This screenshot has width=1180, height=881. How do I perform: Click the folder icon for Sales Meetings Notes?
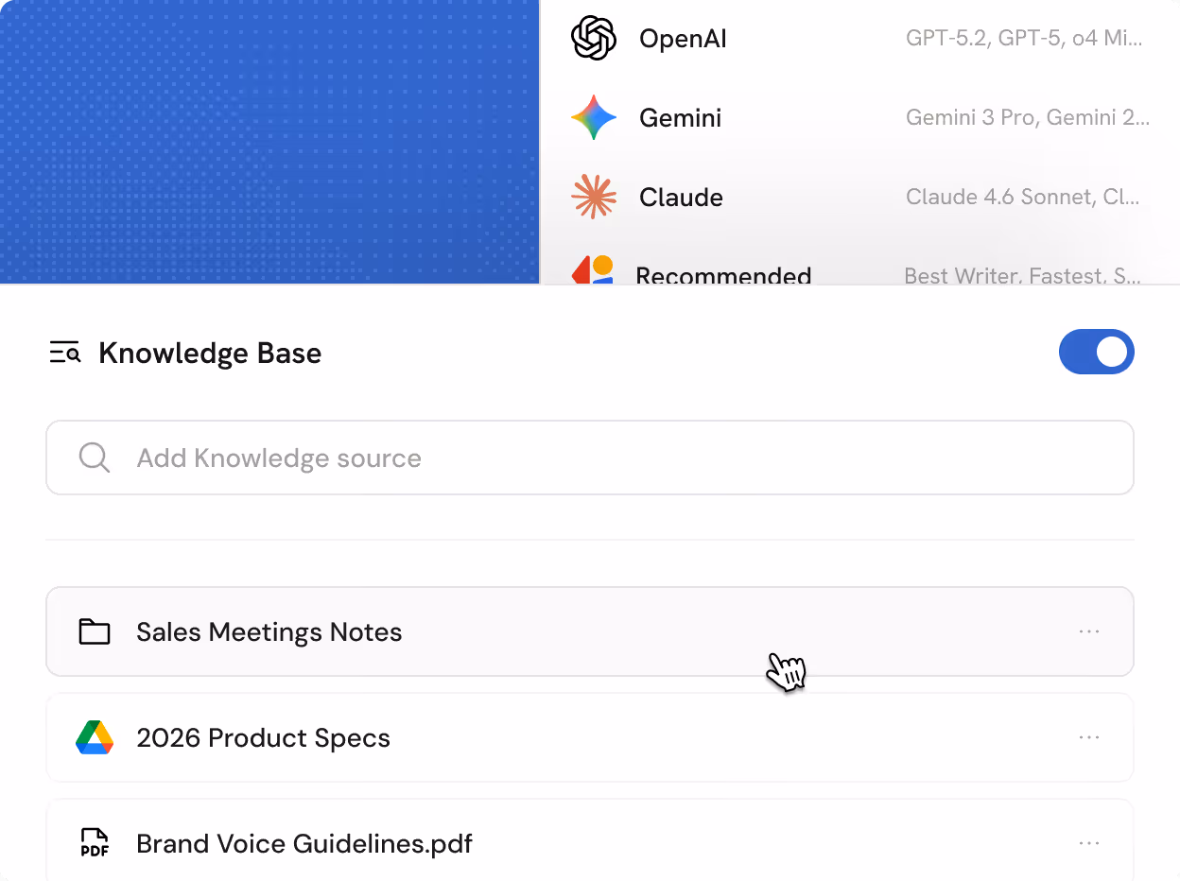coord(94,631)
